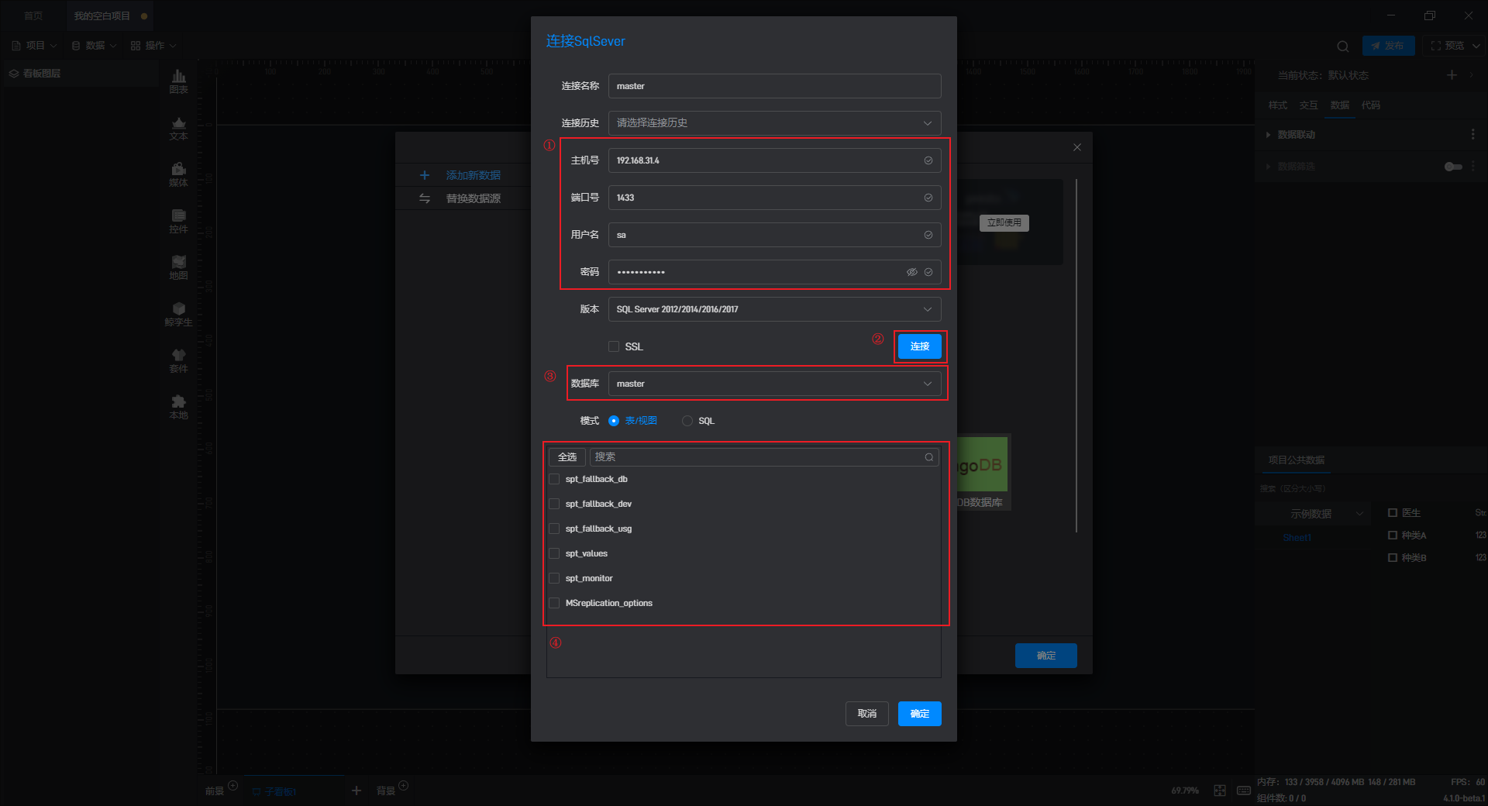The height and width of the screenshot is (806, 1488).
Task: Expand the SQL Server version dropdown
Action: tap(774, 309)
